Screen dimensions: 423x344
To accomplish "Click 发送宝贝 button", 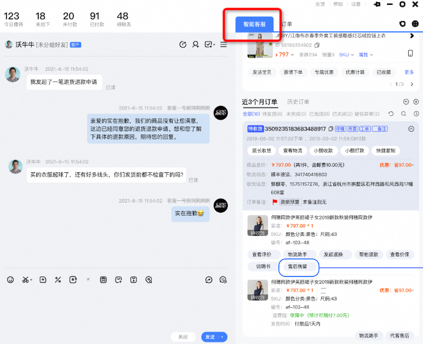I will [x=262, y=72].
